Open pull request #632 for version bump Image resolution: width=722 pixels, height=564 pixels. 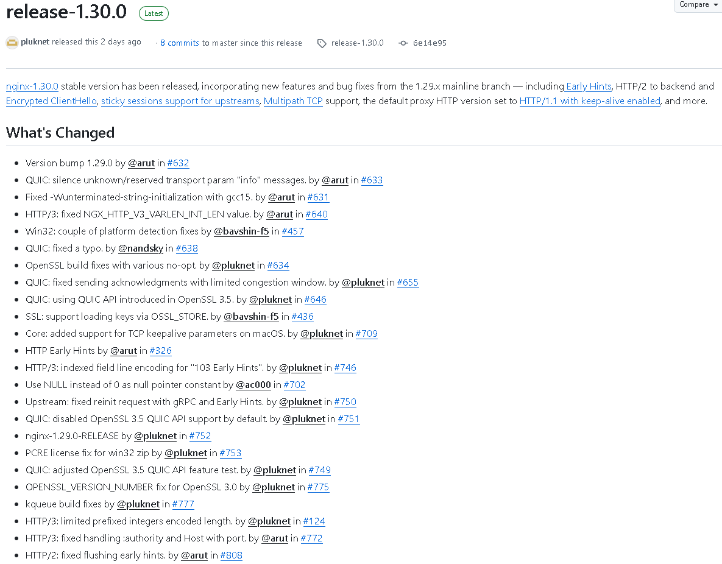[x=178, y=163]
